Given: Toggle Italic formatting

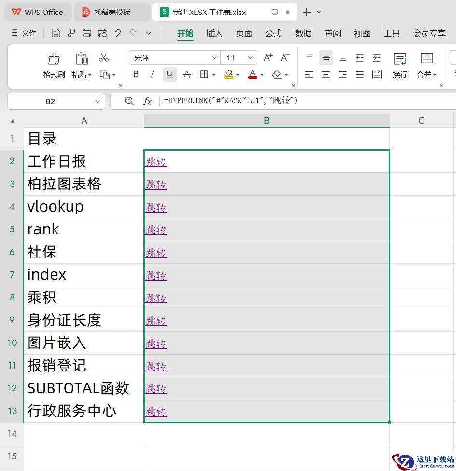Looking at the screenshot, I should (x=152, y=74).
